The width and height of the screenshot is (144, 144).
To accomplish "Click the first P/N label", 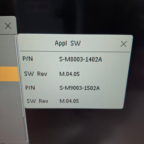I will point(28,59).
